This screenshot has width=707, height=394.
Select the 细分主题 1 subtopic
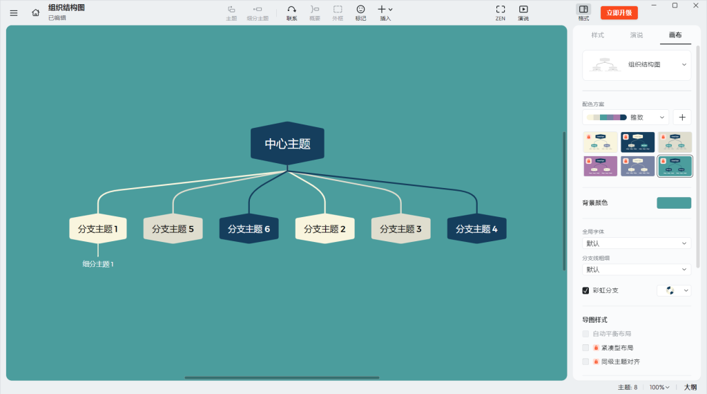click(x=98, y=264)
